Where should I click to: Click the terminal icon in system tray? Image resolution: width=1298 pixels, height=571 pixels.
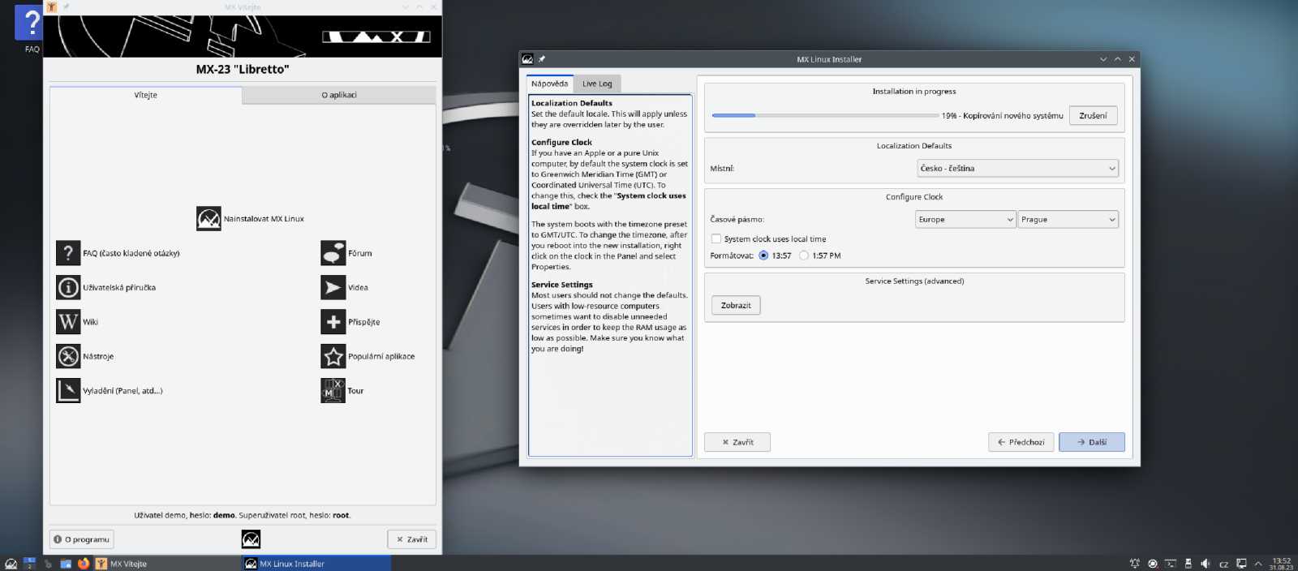1171,563
